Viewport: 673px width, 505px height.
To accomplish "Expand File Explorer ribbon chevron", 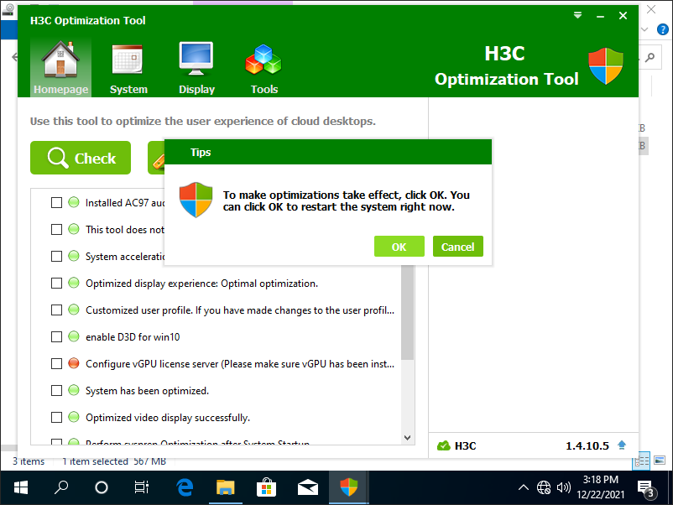I will coord(644,29).
